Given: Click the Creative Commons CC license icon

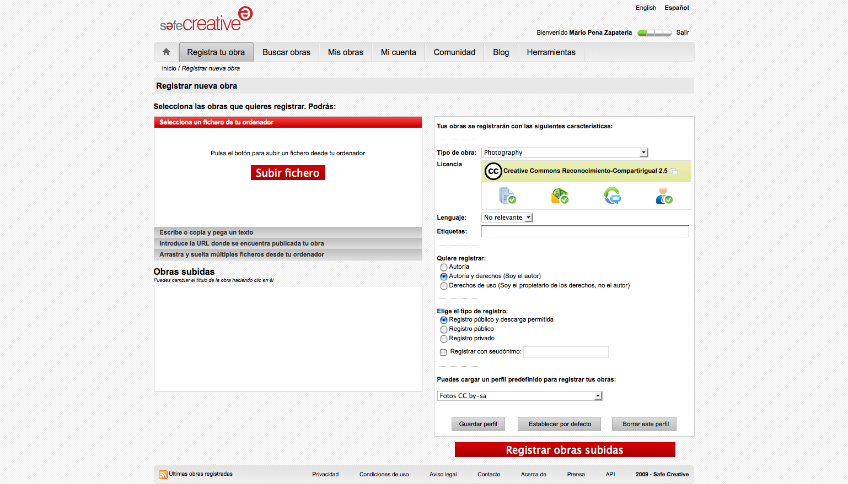Looking at the screenshot, I should pyautogui.click(x=493, y=171).
